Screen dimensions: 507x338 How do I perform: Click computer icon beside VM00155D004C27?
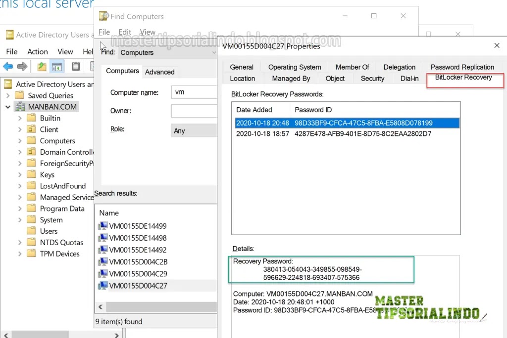click(x=103, y=286)
